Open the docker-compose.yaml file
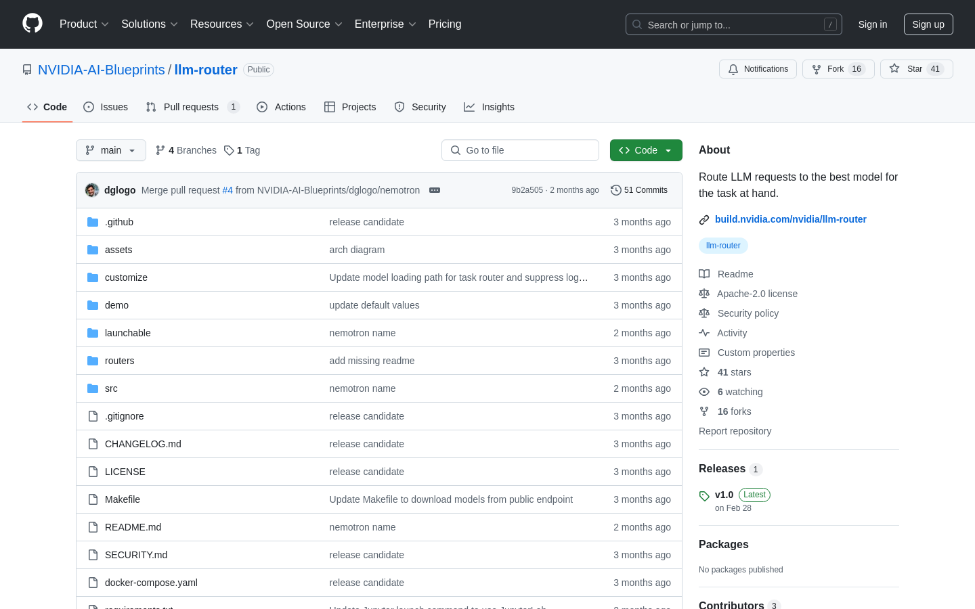975x609 pixels. (x=151, y=583)
